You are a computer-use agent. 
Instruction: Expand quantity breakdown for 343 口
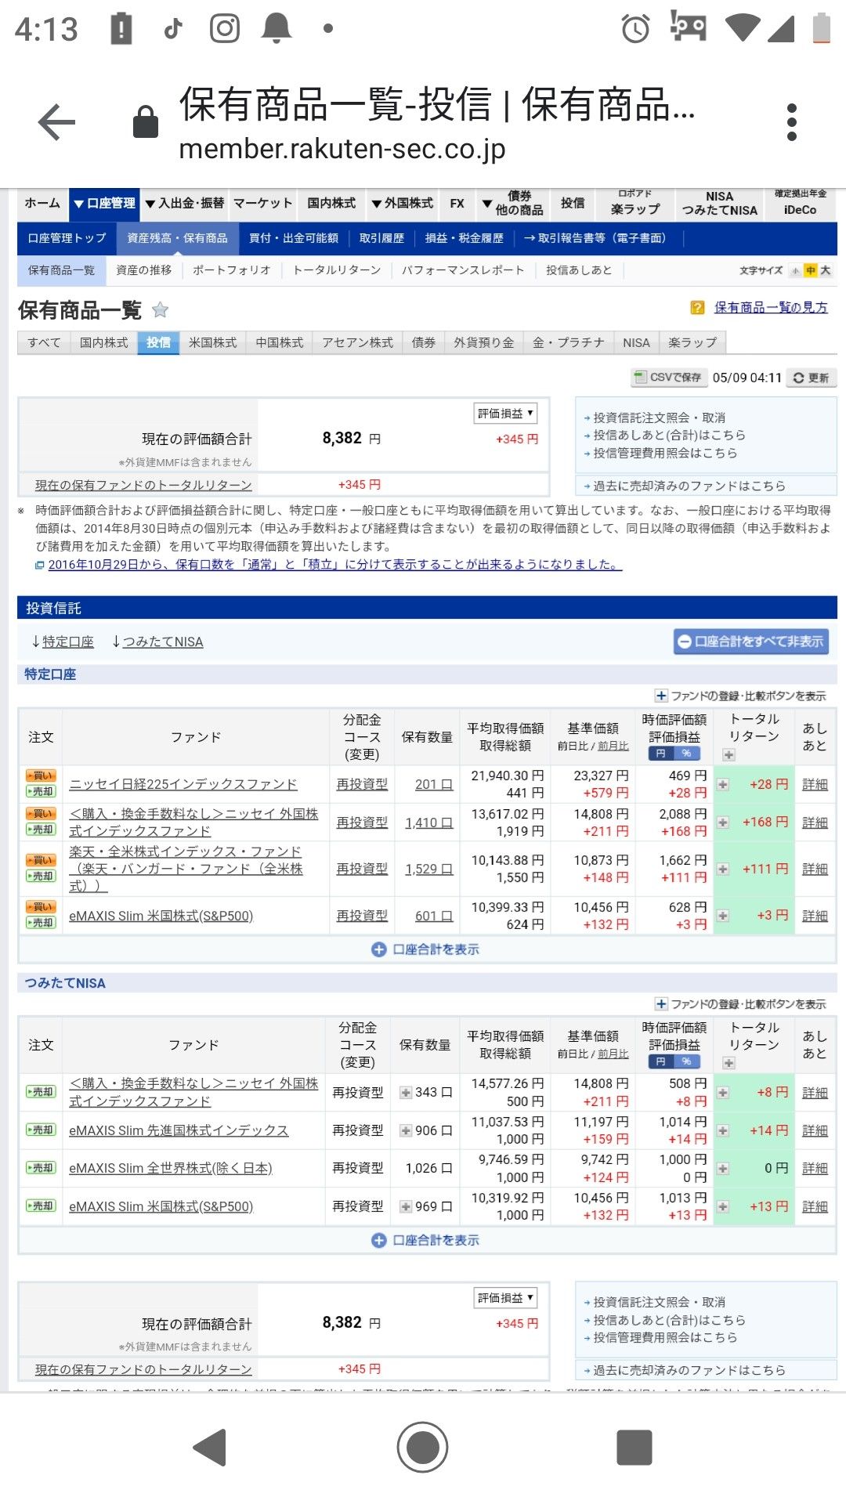coord(406,1092)
